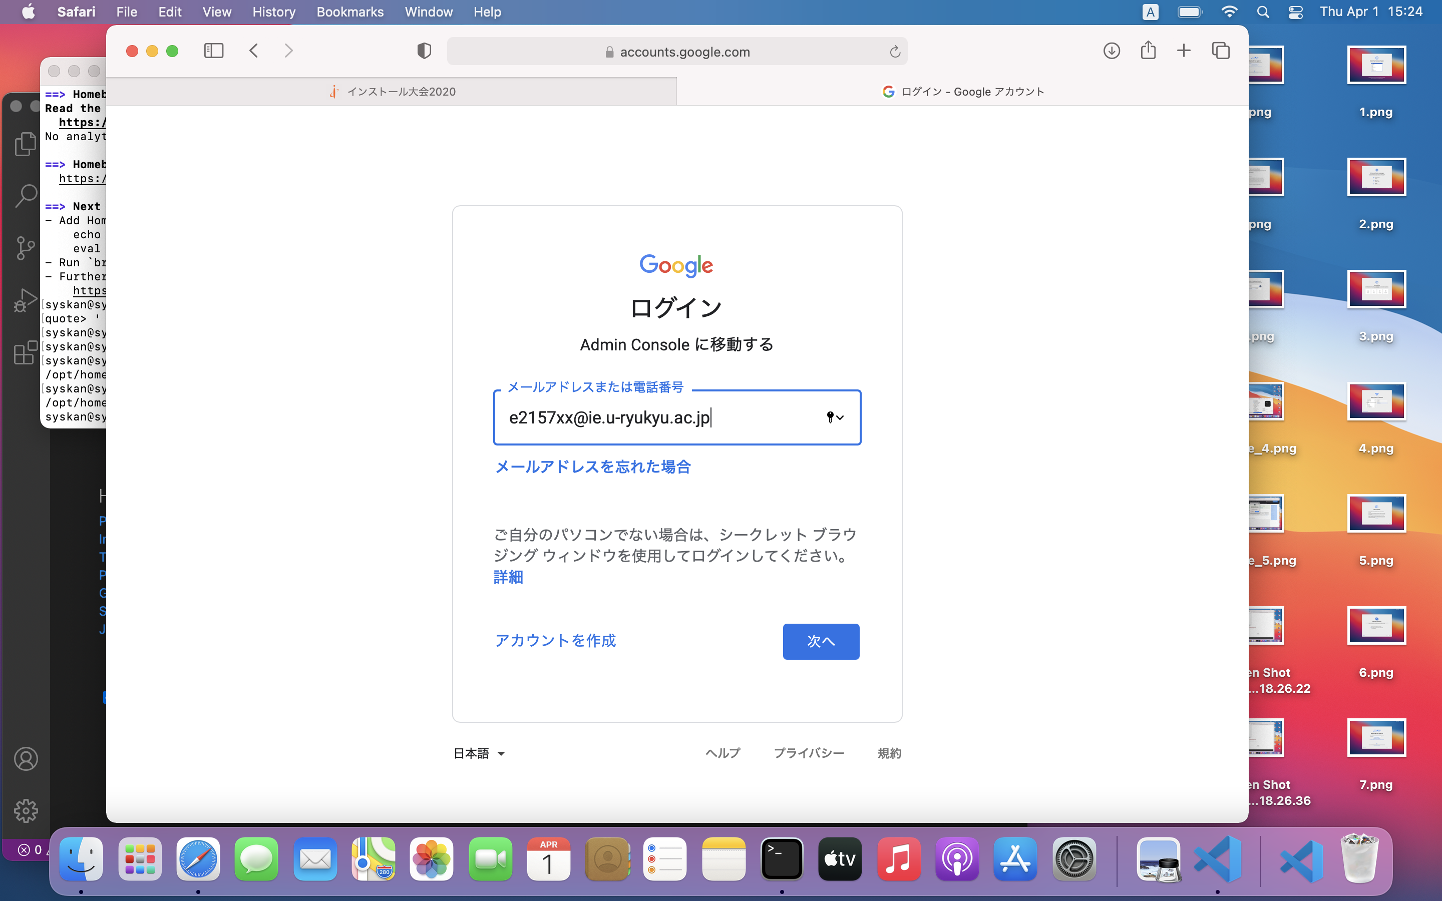Click メールアドレスを忘れた場合 link
The image size is (1442, 901).
pyautogui.click(x=592, y=467)
